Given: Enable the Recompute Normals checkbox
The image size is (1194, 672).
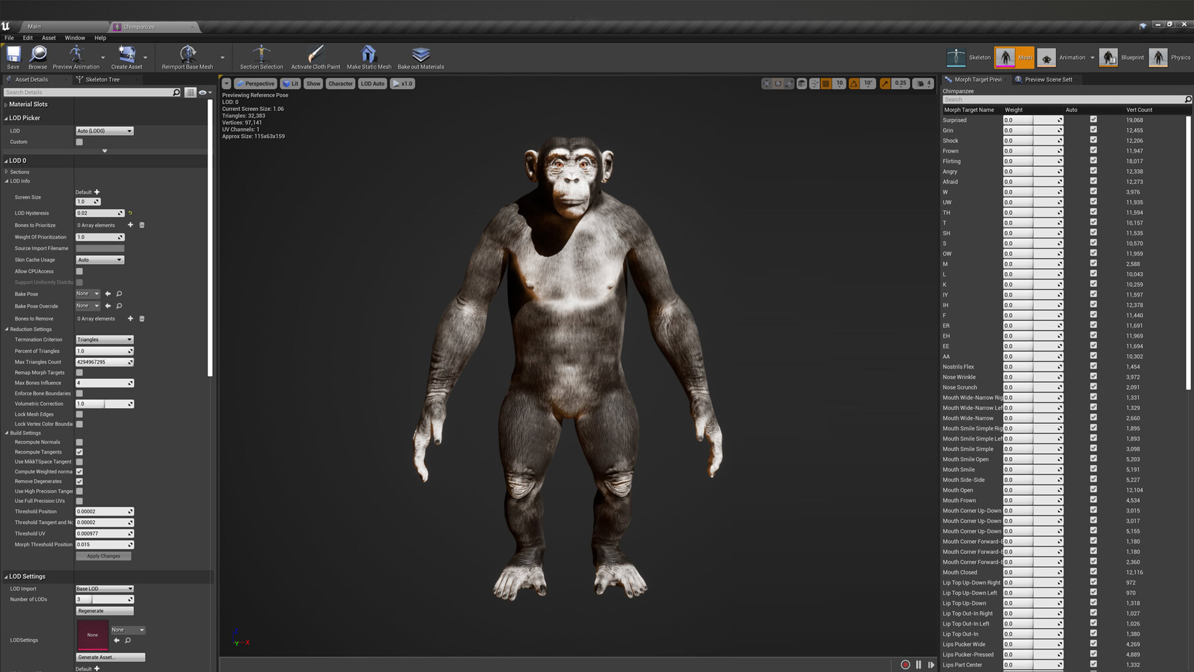Looking at the screenshot, I should tap(79, 442).
